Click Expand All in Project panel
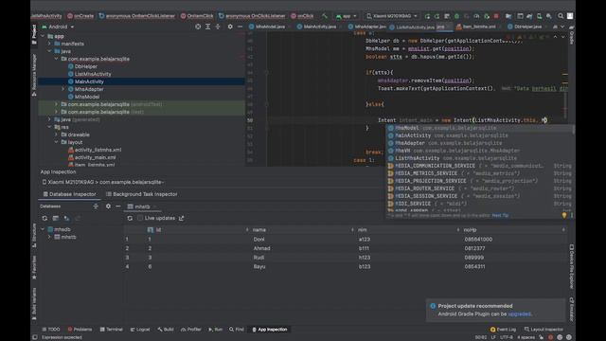 208,27
